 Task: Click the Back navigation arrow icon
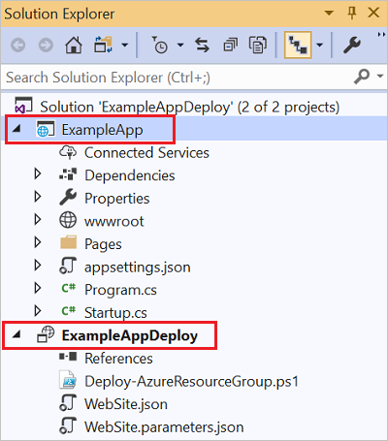pyautogui.click(x=18, y=46)
